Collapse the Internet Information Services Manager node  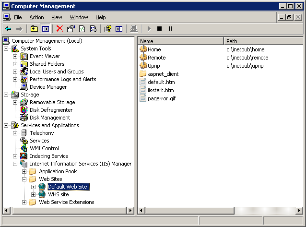(x=15, y=164)
